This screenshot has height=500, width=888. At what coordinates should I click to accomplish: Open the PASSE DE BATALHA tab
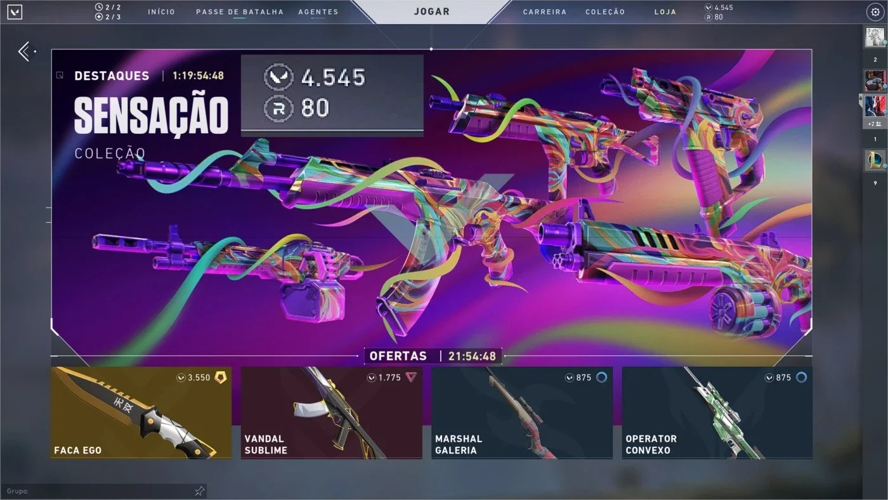click(240, 11)
